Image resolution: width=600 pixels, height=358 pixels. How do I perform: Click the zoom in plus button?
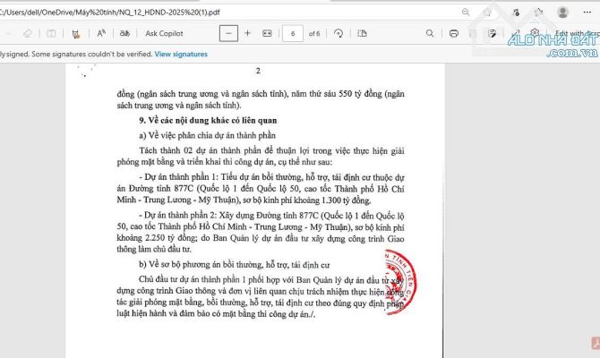[x=248, y=33]
